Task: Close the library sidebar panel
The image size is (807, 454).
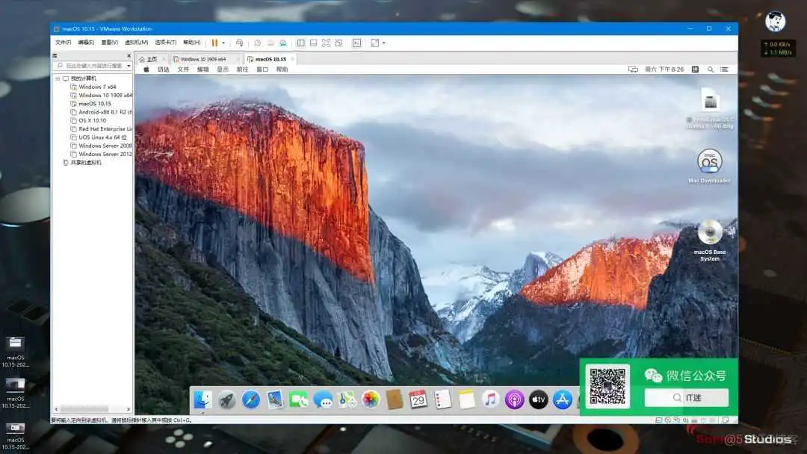Action: click(129, 55)
